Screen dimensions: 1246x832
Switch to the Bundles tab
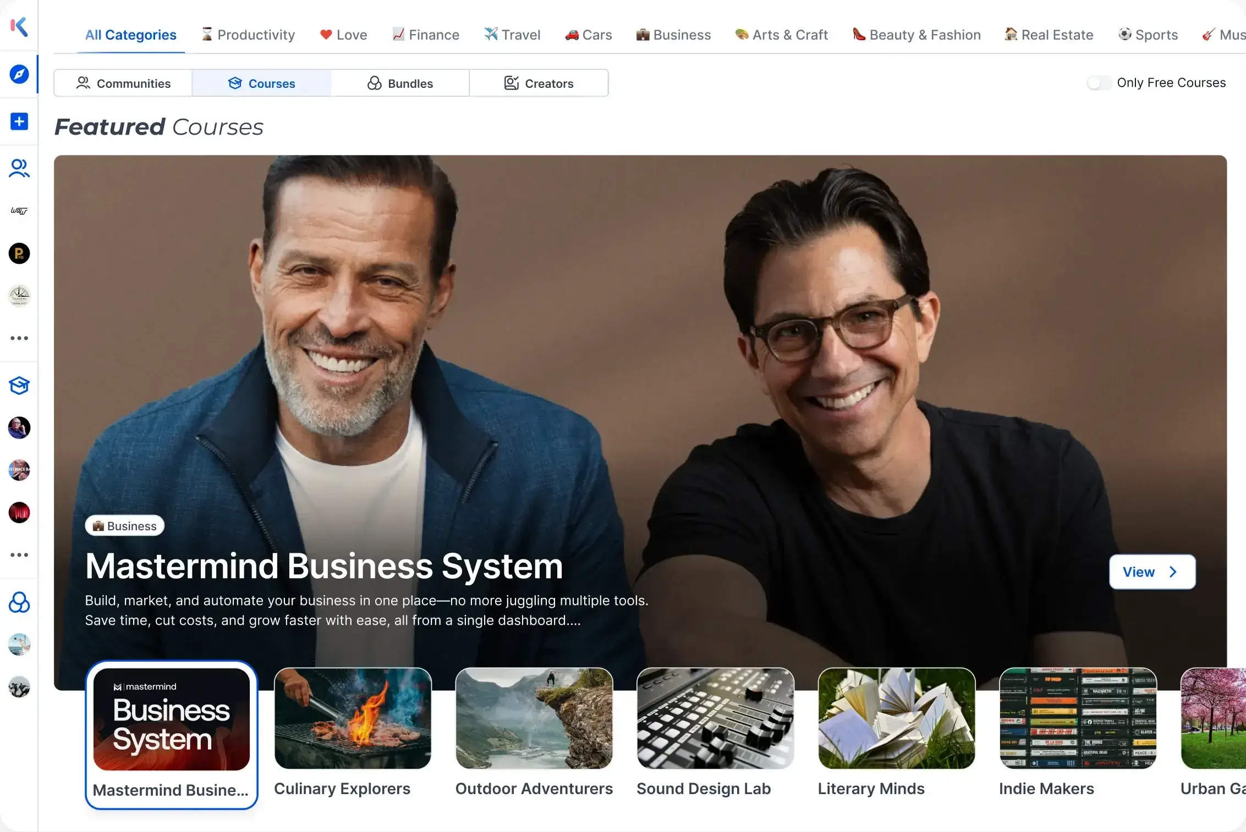pos(400,84)
